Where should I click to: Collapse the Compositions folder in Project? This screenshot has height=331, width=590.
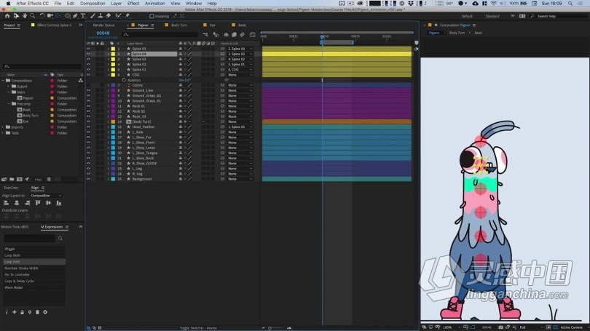pyautogui.click(x=4, y=81)
